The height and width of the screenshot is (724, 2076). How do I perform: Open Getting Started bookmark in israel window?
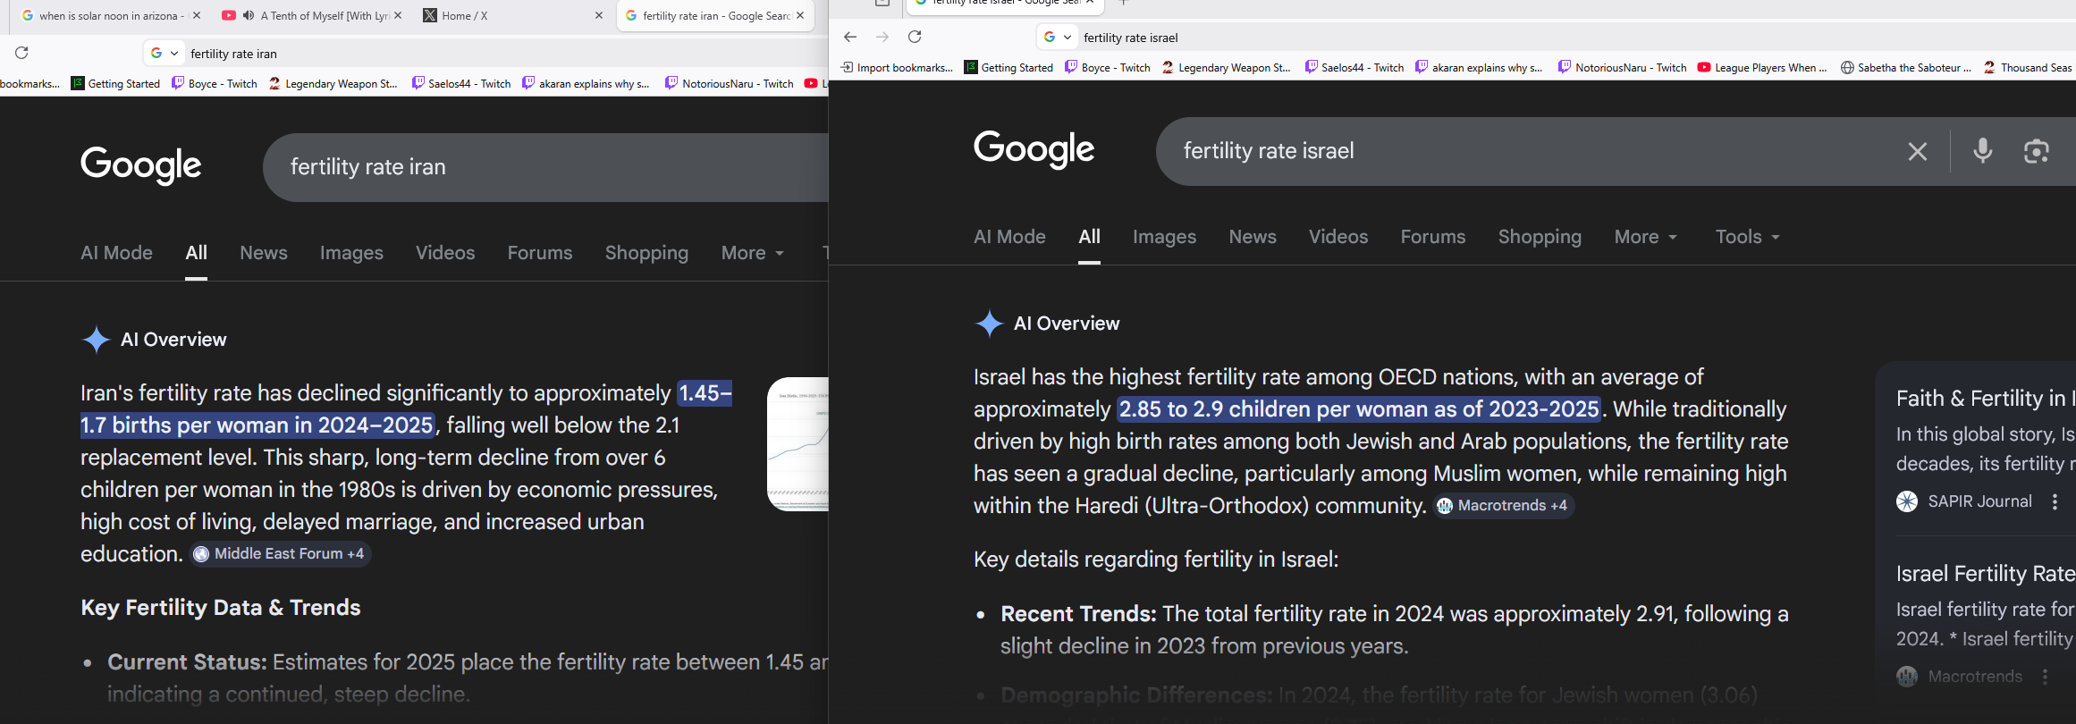1008,68
